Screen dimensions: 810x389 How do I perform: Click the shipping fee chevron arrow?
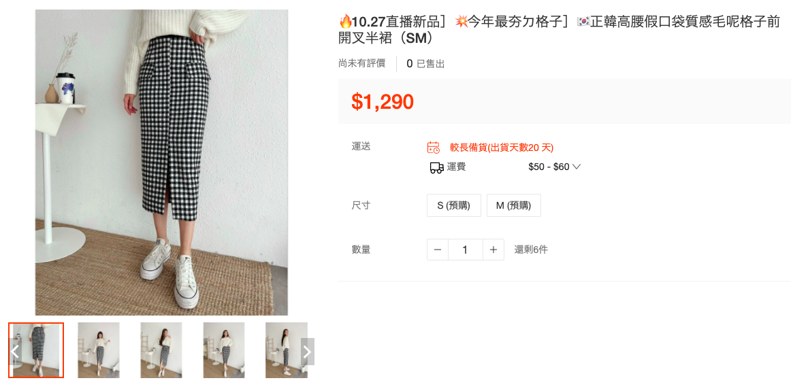click(577, 167)
